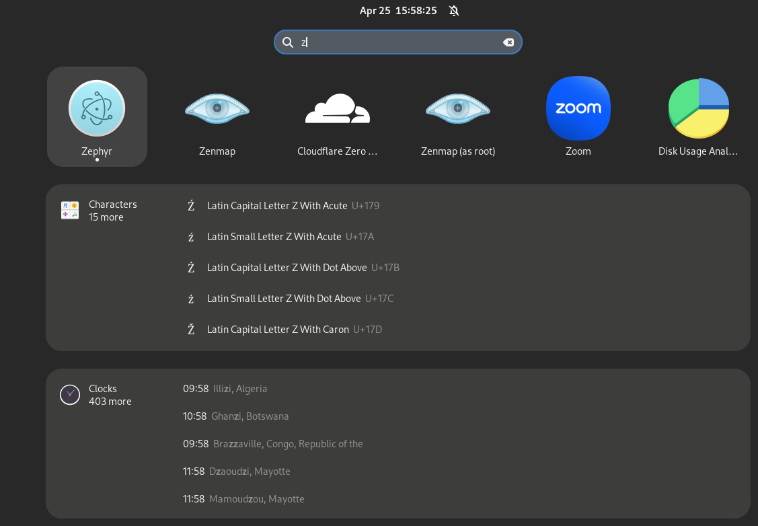Show 15 more Characters results
Image resolution: width=758 pixels, height=526 pixels.
point(106,217)
